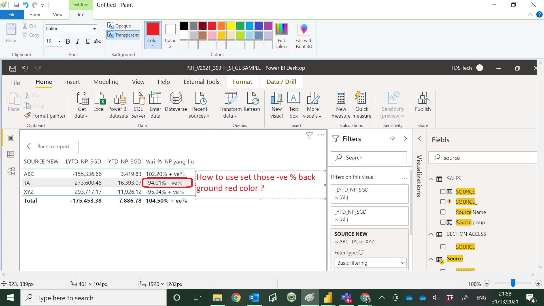Image resolution: width=544 pixels, height=306 pixels.
Task: Select Color 1 in Paint
Action: pos(153,35)
